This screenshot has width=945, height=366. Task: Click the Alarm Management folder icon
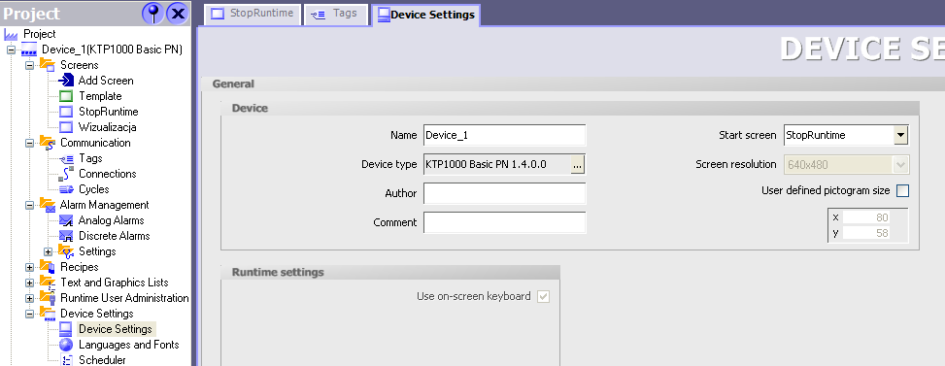[x=47, y=205]
